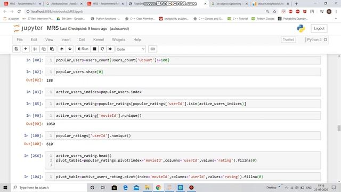Open the command palette keyboard icon
Screen dimensions: 341x192
click(153, 49)
